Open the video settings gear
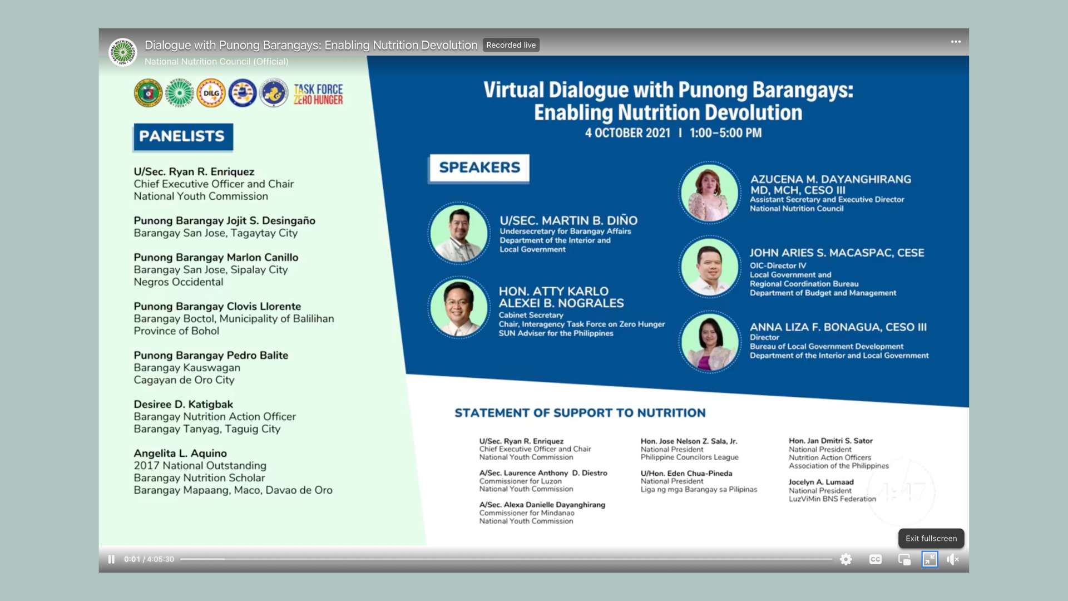Image resolution: width=1068 pixels, height=601 pixels. click(845, 559)
